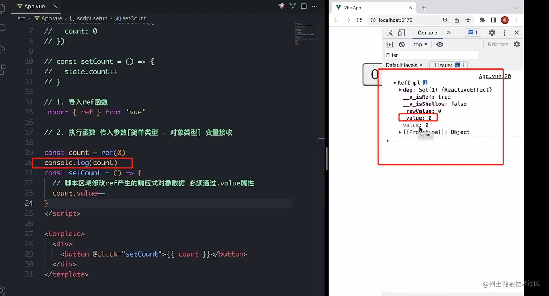Click line 29 button template code

click(154, 254)
